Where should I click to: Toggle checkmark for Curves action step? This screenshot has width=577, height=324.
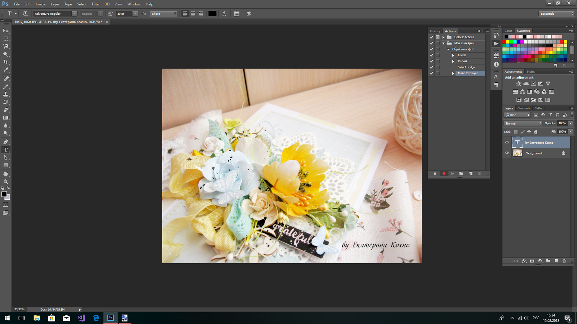click(431, 61)
